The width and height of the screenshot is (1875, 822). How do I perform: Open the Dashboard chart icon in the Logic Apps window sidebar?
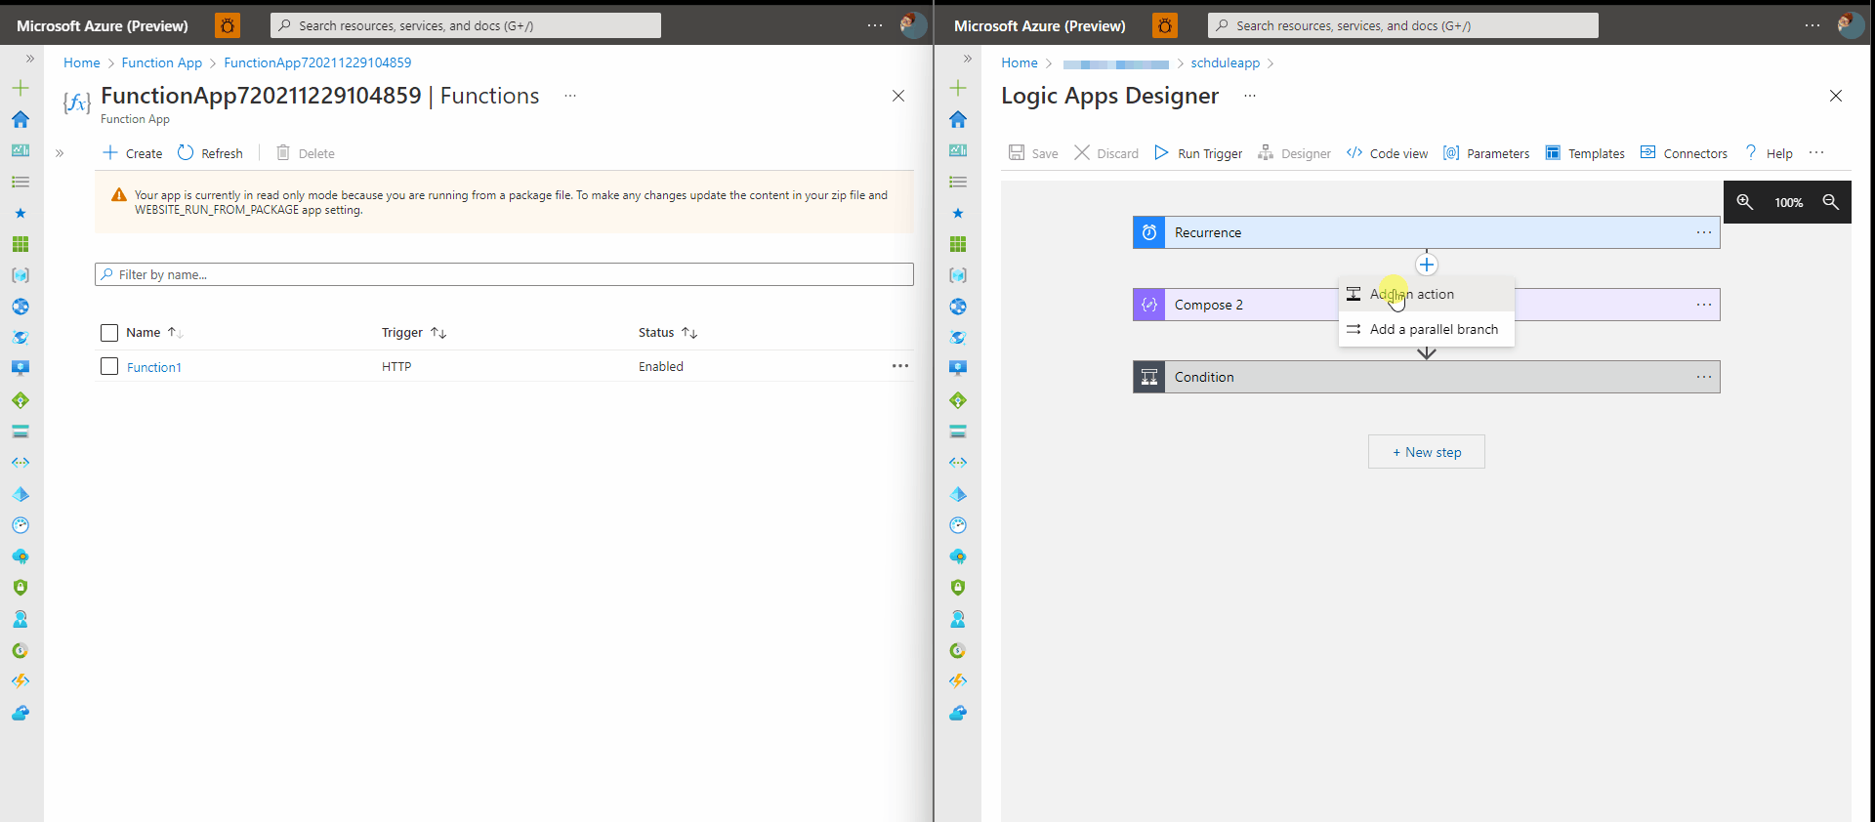[x=958, y=150]
